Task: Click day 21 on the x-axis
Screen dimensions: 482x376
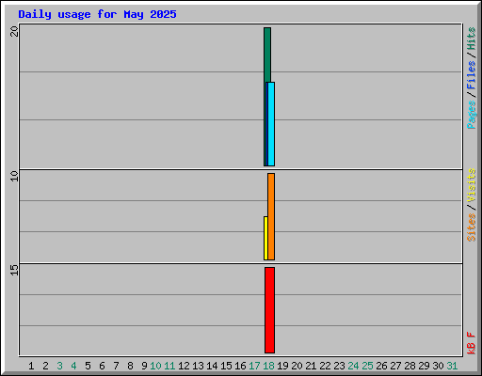Action: tap(311, 366)
